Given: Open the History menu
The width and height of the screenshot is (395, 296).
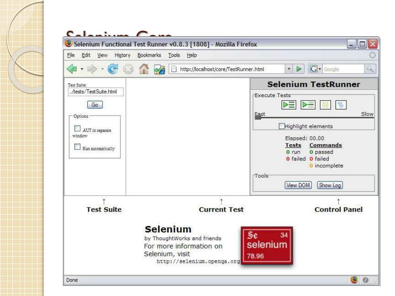Looking at the screenshot, I should pos(122,55).
